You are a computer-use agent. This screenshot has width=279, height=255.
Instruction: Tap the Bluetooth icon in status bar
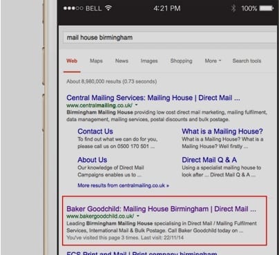pos(233,8)
